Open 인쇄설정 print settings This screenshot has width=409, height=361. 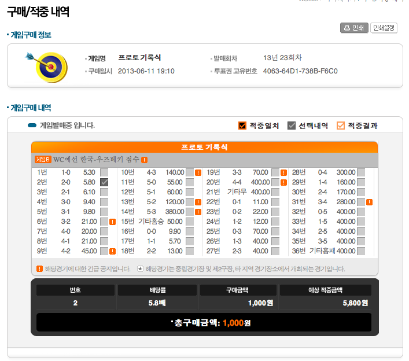point(384,28)
